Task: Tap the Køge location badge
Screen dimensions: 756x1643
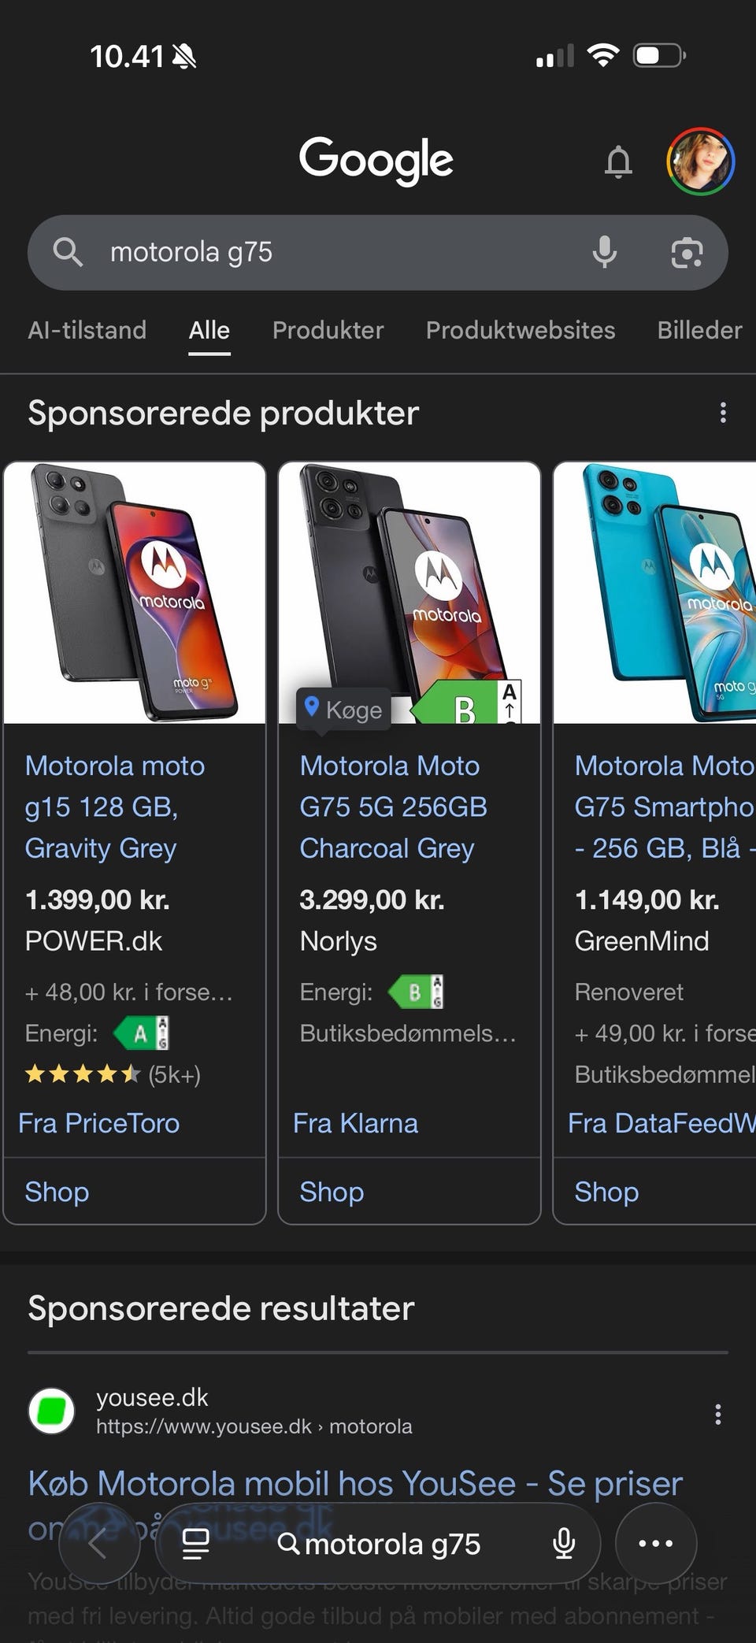Action: pos(343,710)
